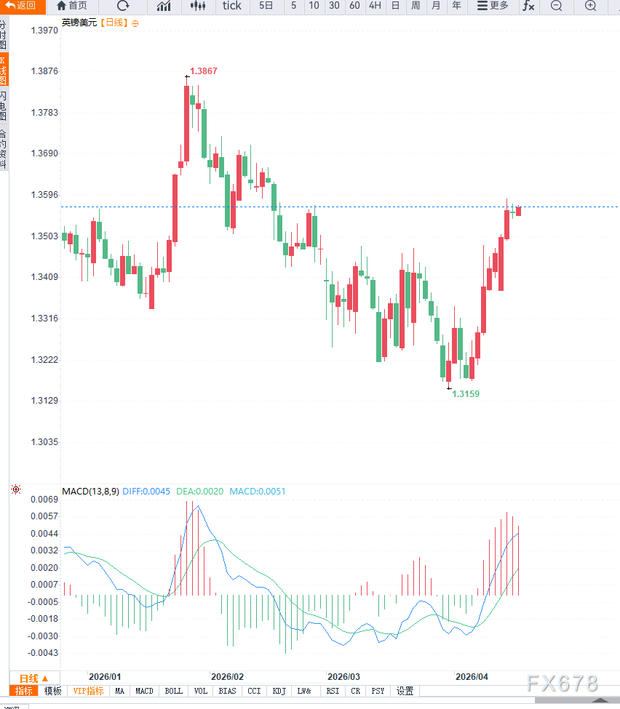Click the home icon 首页
Viewport: 620px width, 709px height.
pos(72,6)
